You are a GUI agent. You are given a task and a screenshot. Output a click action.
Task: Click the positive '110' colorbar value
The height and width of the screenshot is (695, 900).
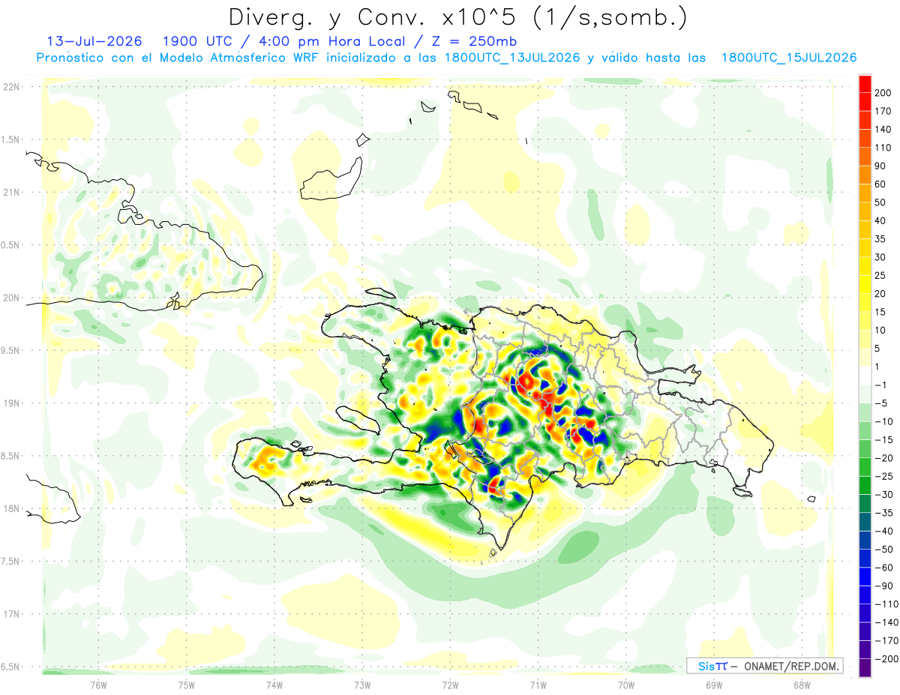(883, 148)
